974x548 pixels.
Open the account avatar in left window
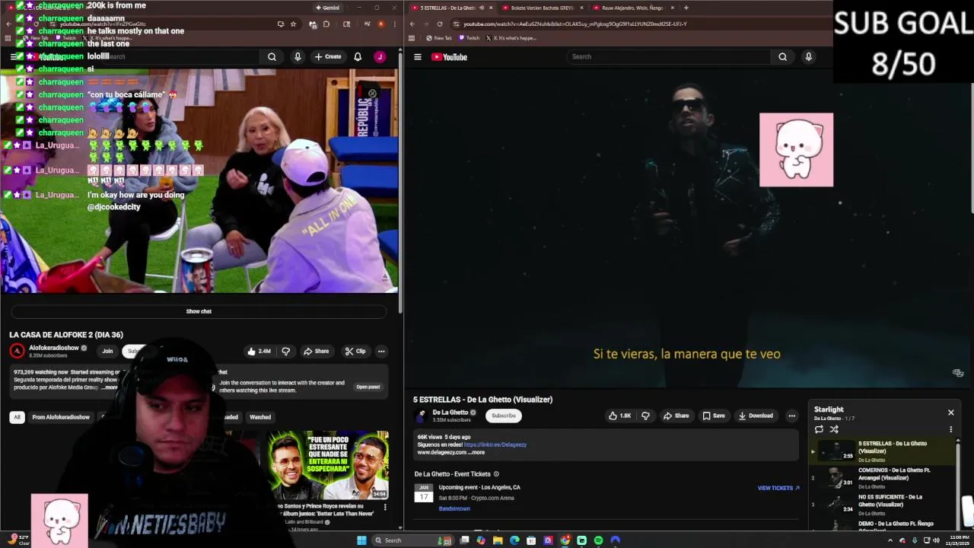click(380, 56)
